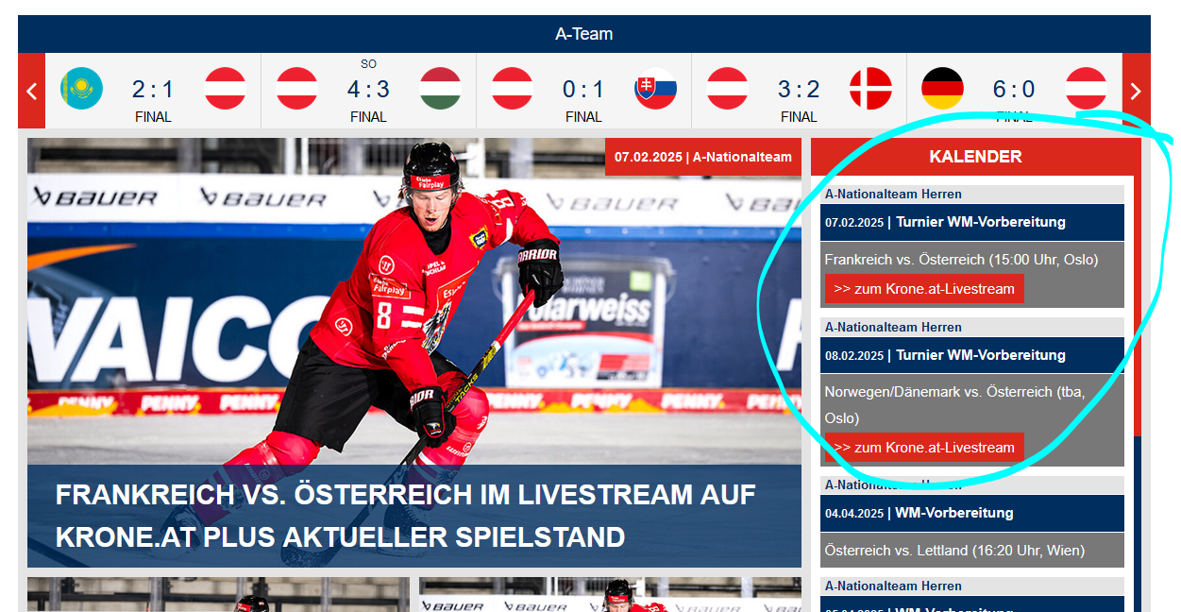Viewport: 1181px width, 612px height.
Task: Open Krone.at livestream for Norwegen/Dänemark match
Action: click(924, 448)
